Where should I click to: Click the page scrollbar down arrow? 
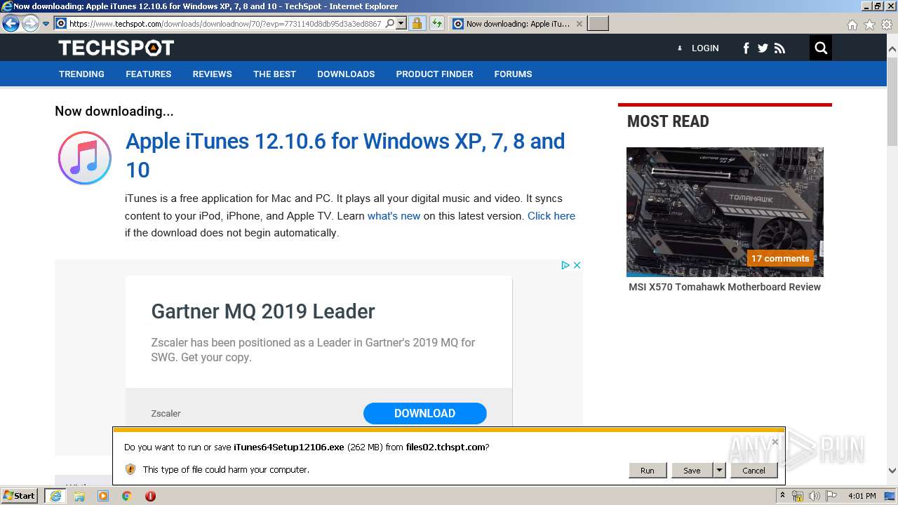(892, 471)
